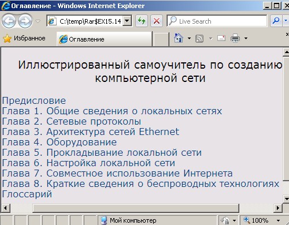Screen dimensions: 289x225
Task: Open Глава 3. Архитектура сетей Ethernet
Action: click(91, 132)
